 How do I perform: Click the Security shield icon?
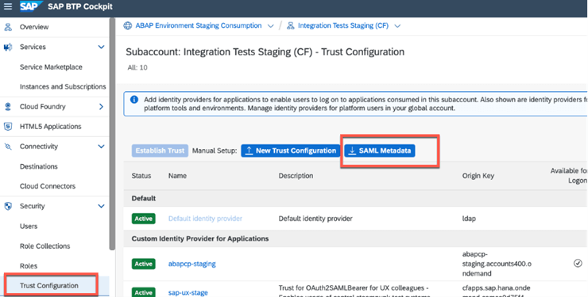pos(8,206)
